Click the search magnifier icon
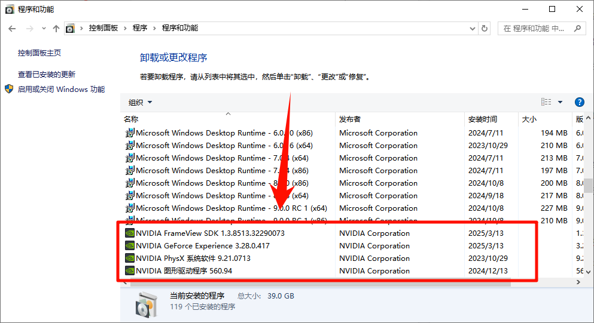 [x=578, y=28]
